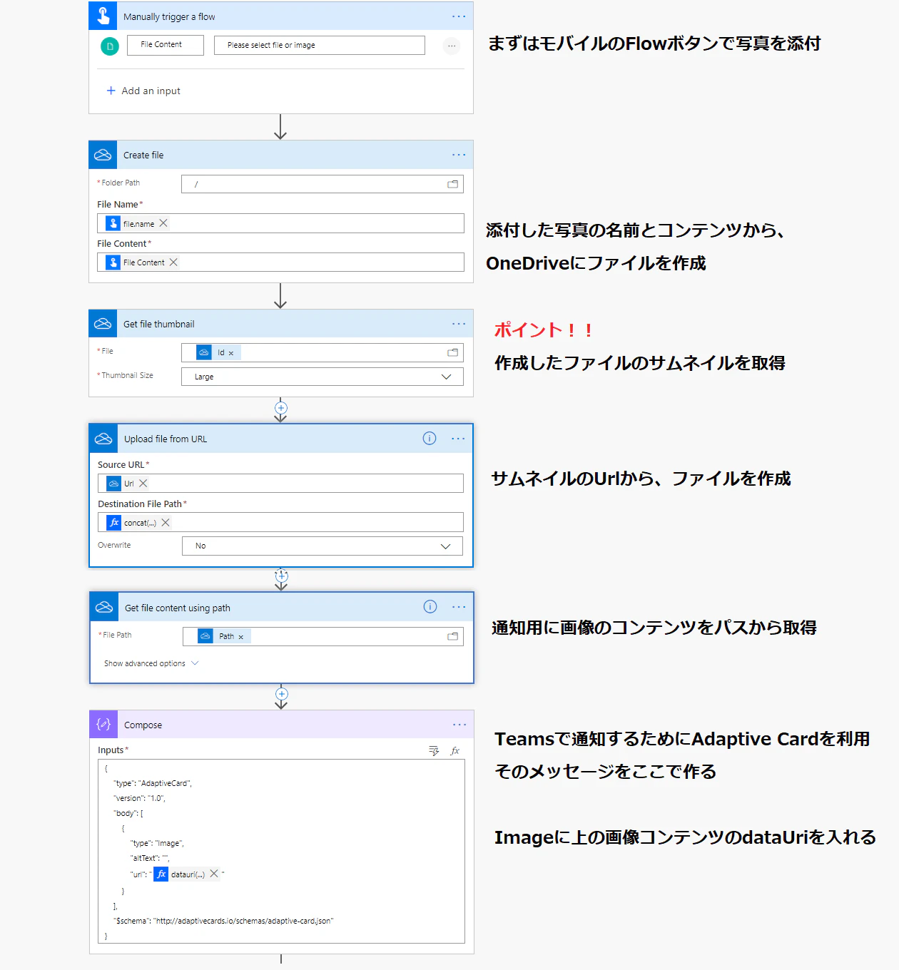Screen dimensions: 899x970
Task: Insert a step via the plus below Get file thumbnail
Action: [x=281, y=409]
